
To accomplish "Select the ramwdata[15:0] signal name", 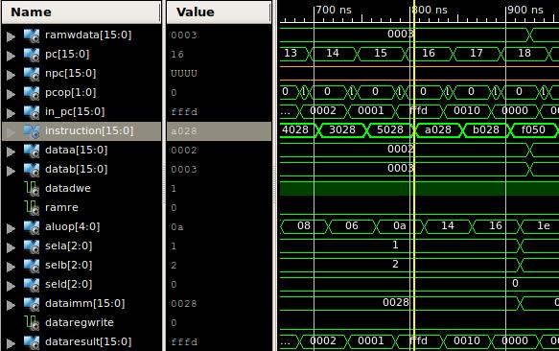I will pos(88,35).
